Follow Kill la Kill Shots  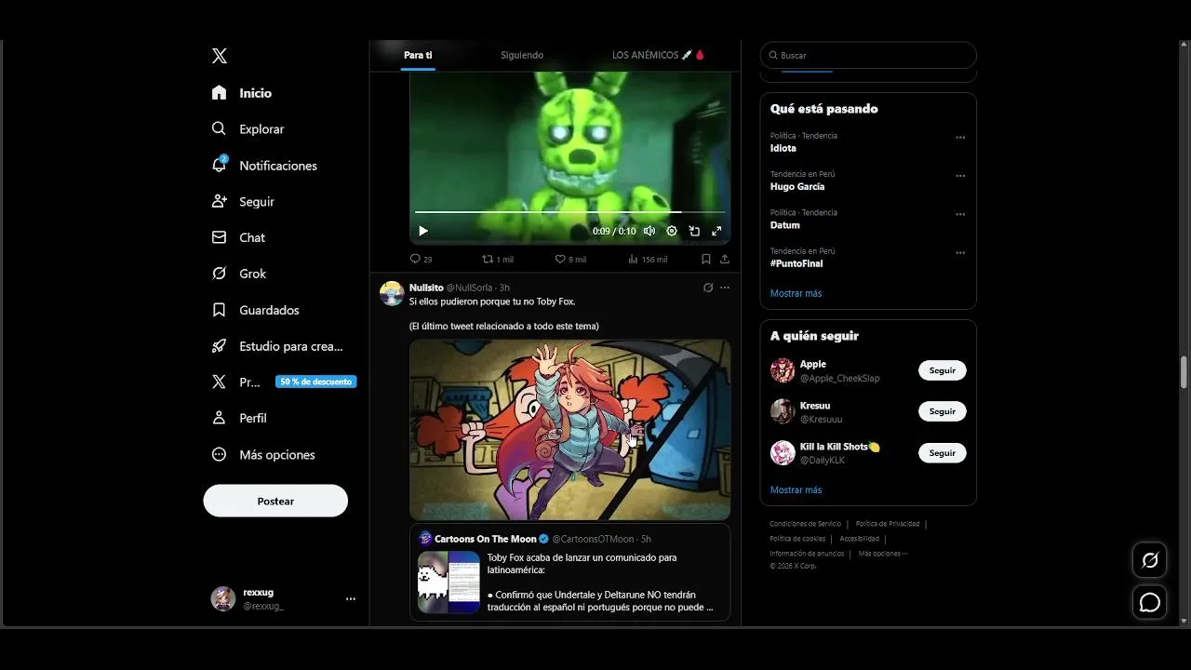pyautogui.click(x=943, y=453)
